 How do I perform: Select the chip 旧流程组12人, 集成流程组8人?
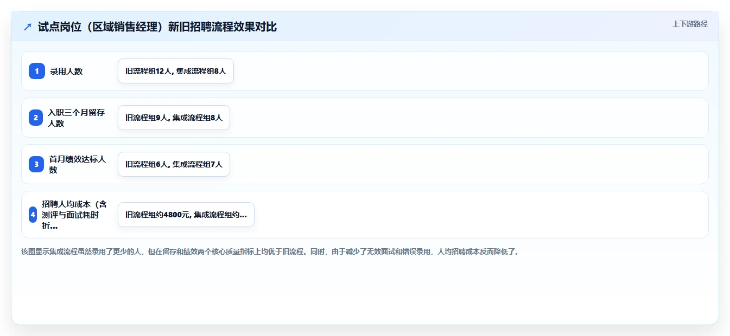[176, 71]
